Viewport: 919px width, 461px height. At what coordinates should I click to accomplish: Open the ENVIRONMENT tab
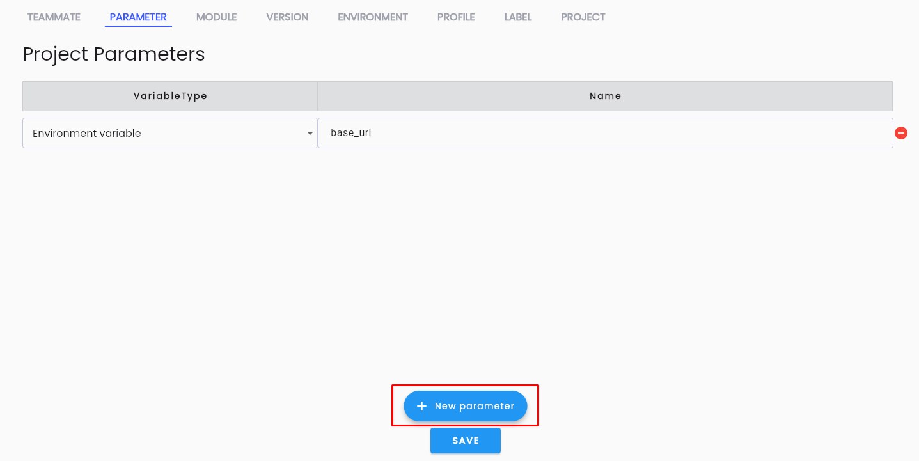[x=373, y=17]
